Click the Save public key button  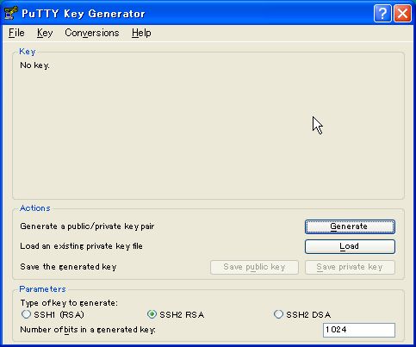pyautogui.click(x=254, y=267)
